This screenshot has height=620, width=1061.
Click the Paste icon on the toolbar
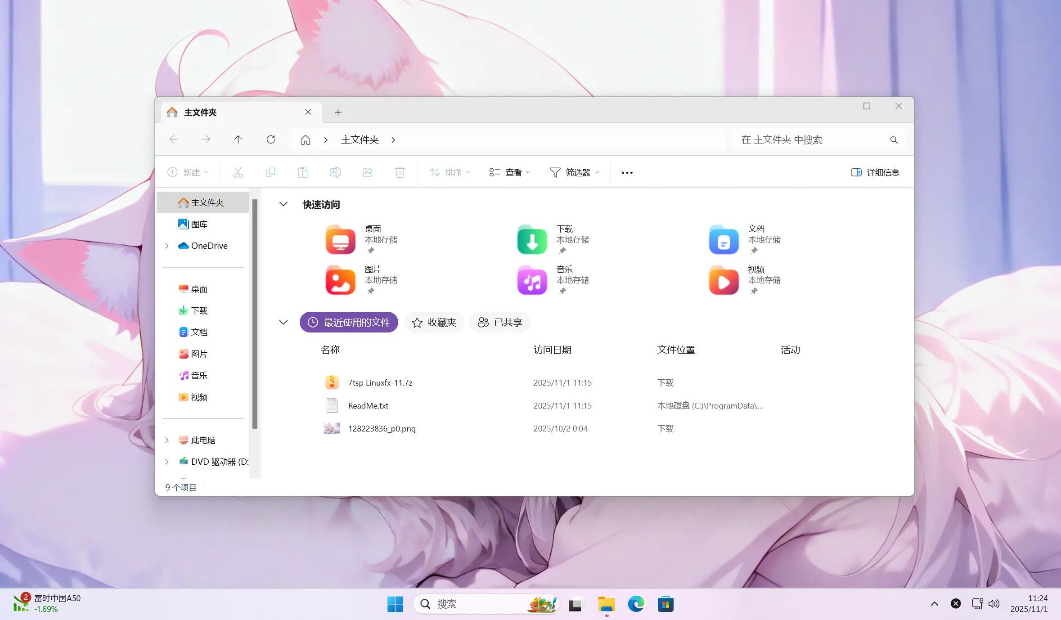point(303,172)
